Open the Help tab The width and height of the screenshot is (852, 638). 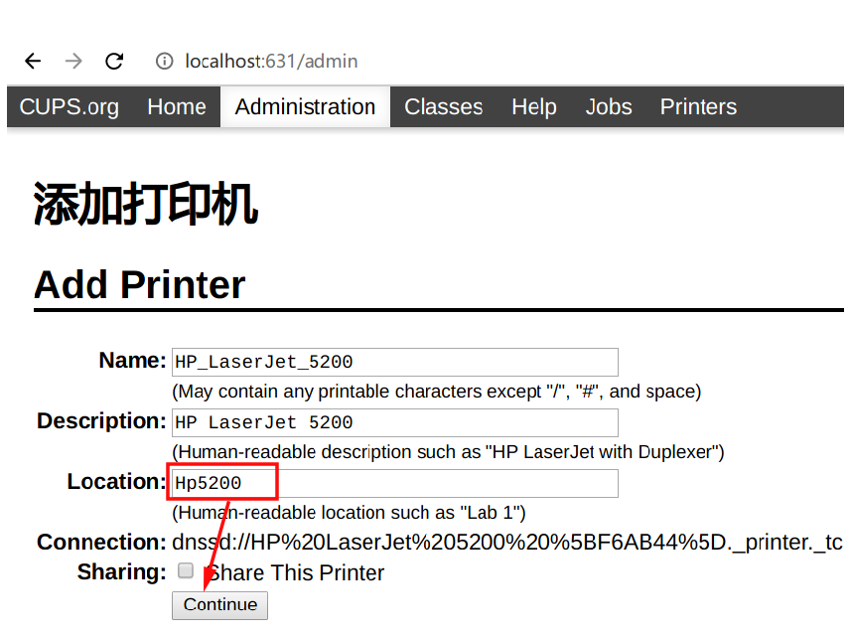[x=533, y=107]
